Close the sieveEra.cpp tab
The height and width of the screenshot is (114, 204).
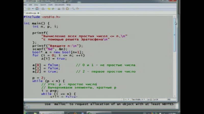click(38, 13)
